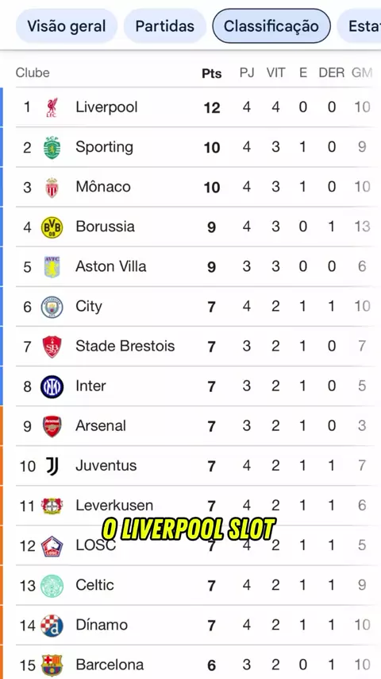This screenshot has width=381, height=679.
Task: Switch to the Partidas tab
Action: coord(165,26)
